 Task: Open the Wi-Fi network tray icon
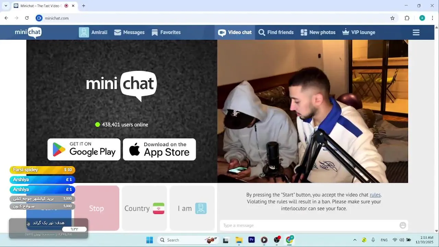click(395, 240)
